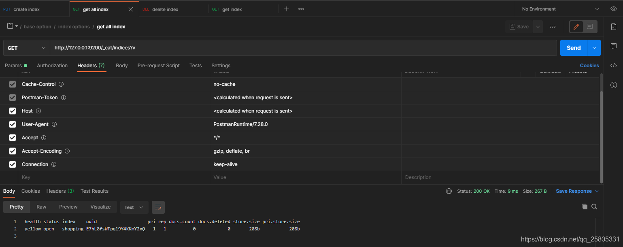The height and width of the screenshot is (247, 623).
Task: Uncheck the Host header
Action: click(12, 111)
